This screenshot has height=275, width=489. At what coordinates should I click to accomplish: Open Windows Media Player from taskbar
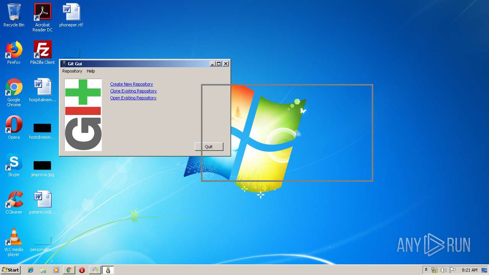tap(56, 270)
